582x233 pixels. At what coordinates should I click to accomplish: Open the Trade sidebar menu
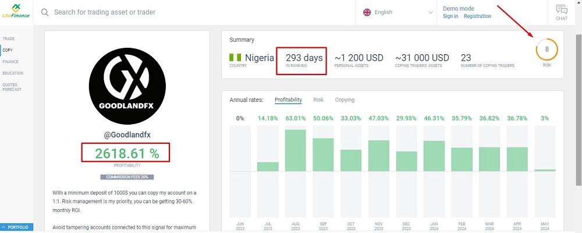pyautogui.click(x=9, y=38)
